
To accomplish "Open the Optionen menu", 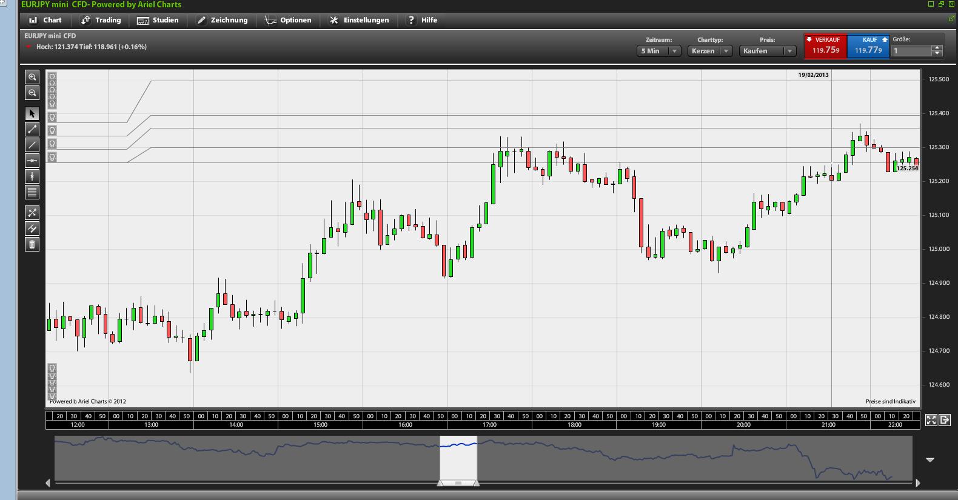I will 289,20.
